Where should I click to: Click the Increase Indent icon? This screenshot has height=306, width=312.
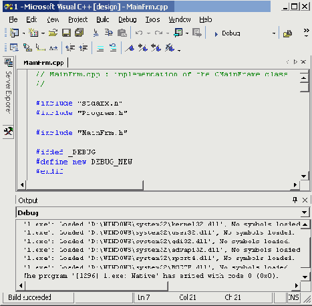pyautogui.click(x=83, y=48)
